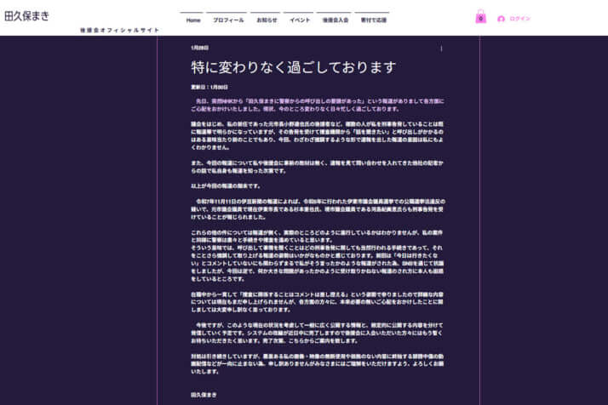Click the pink highlighted opening paragraph
This screenshot has height=405, width=608.
318,105
